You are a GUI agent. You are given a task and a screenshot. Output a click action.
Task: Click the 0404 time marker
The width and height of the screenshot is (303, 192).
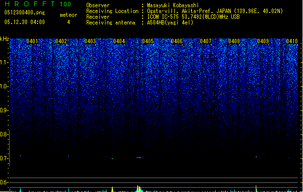(x=119, y=41)
